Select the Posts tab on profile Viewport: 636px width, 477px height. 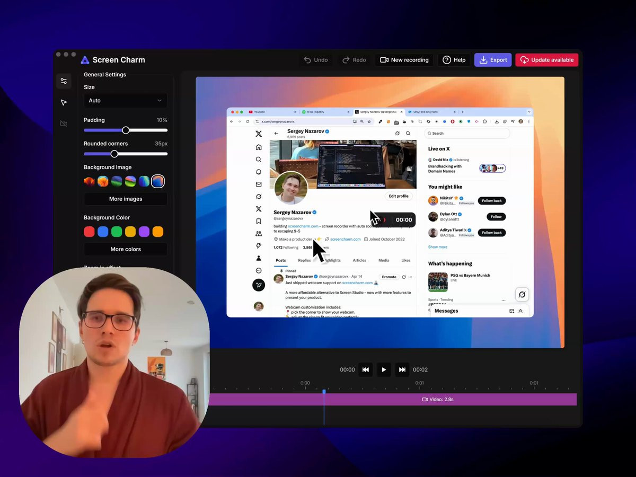(x=281, y=260)
